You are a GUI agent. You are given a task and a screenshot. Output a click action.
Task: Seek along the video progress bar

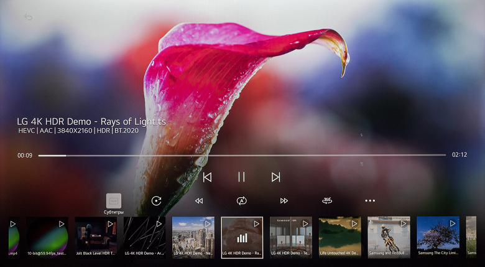(x=242, y=155)
